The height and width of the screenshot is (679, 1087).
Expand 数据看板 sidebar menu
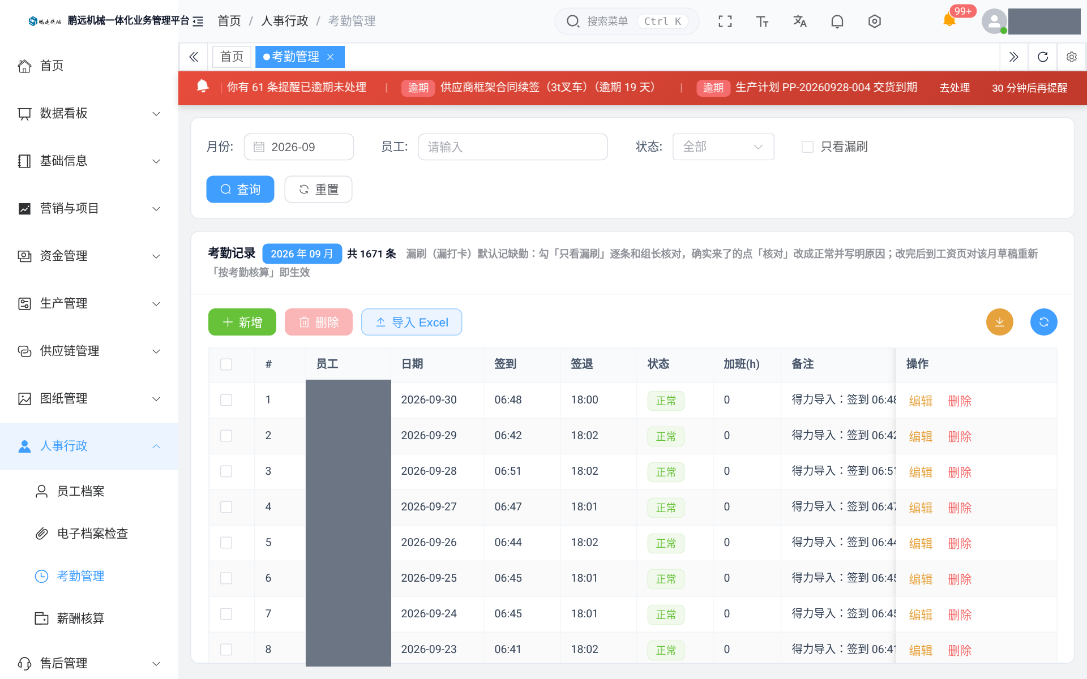[89, 114]
